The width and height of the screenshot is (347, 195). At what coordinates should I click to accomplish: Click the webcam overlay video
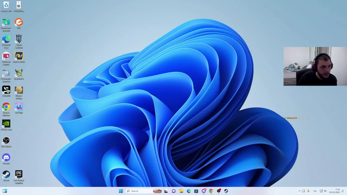pos(315,66)
